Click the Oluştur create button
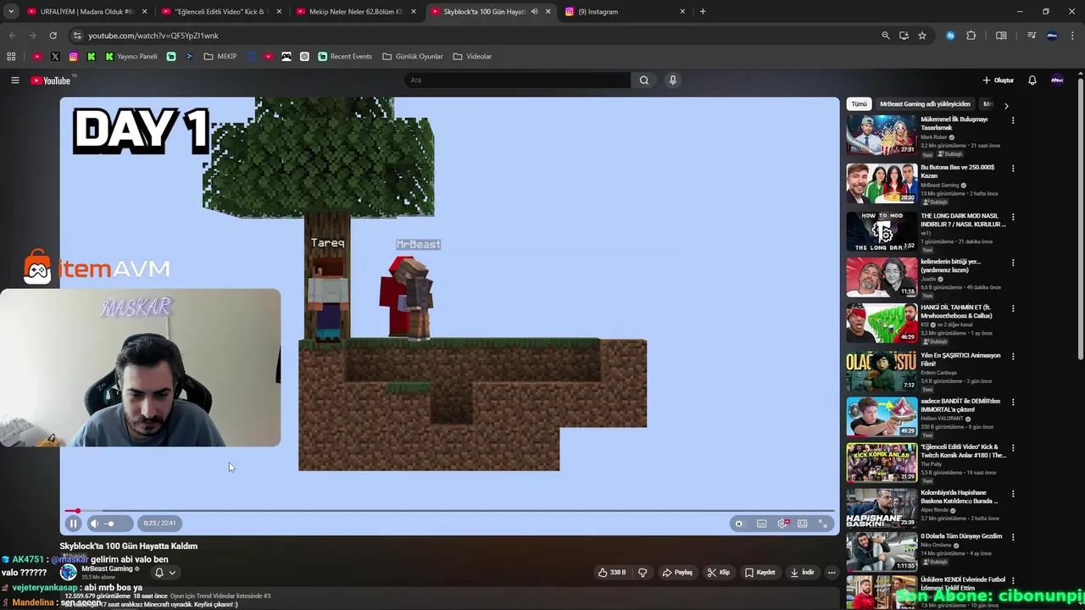The width and height of the screenshot is (1085, 610). click(x=999, y=80)
